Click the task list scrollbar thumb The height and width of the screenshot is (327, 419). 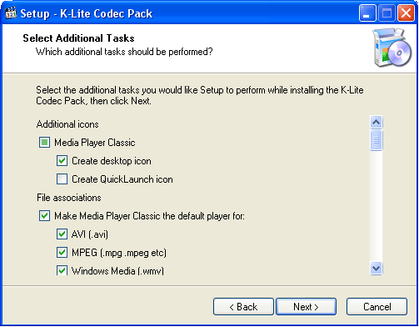click(x=377, y=140)
